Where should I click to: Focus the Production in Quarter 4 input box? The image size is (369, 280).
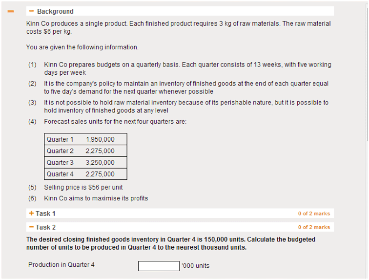pyautogui.click(x=159, y=266)
